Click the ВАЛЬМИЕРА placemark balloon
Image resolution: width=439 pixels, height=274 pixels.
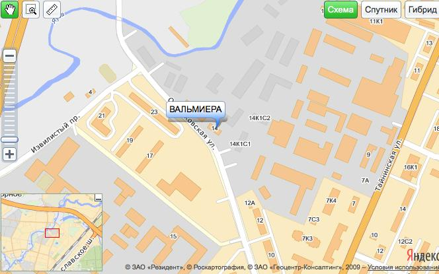[196, 110]
